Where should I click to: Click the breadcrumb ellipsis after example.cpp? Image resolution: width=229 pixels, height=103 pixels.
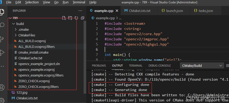pos(120,18)
